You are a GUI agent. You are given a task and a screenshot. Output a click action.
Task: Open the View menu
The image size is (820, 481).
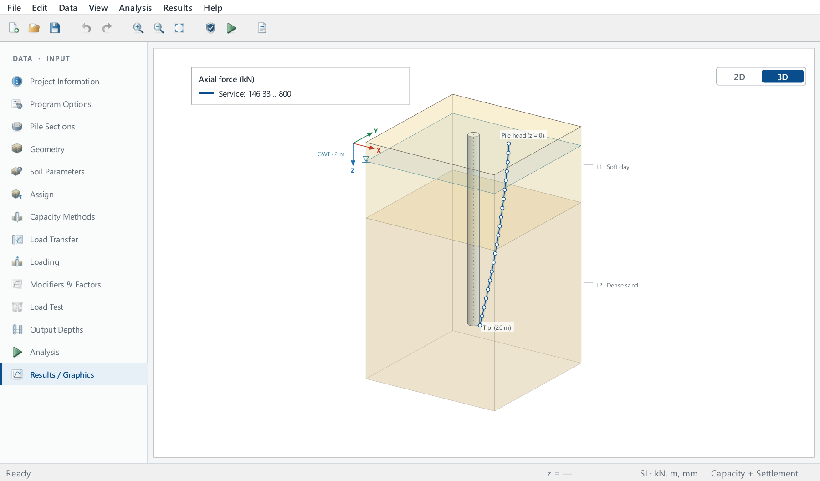point(98,8)
